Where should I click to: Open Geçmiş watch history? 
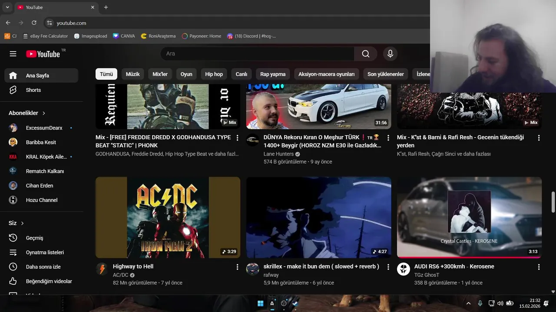41,238
